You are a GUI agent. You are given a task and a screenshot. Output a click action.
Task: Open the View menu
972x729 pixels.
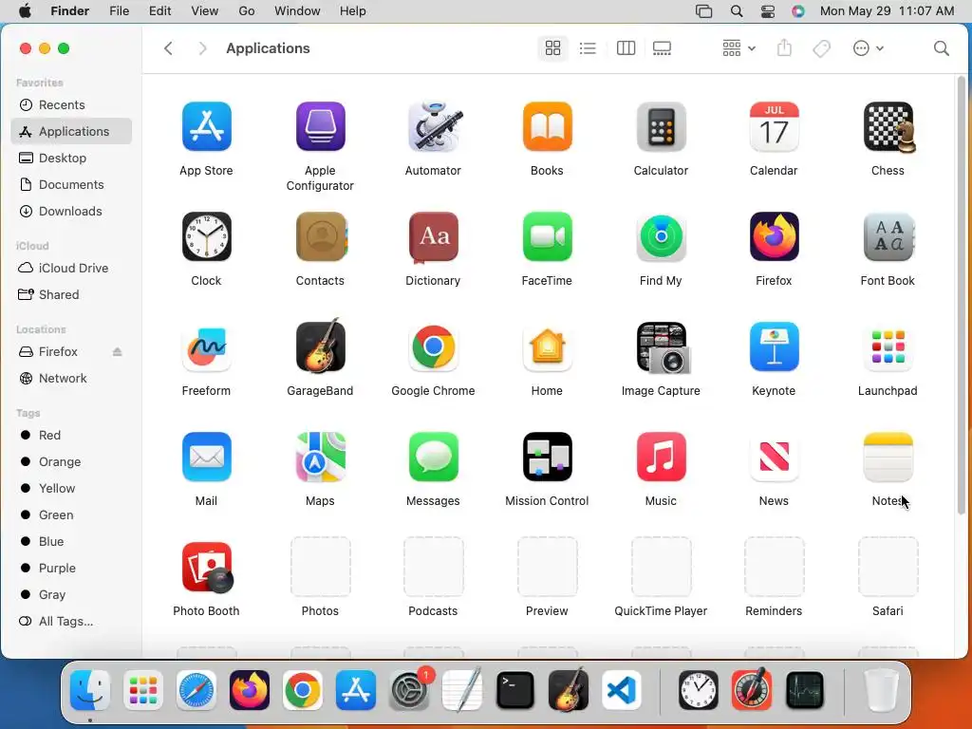click(x=205, y=10)
